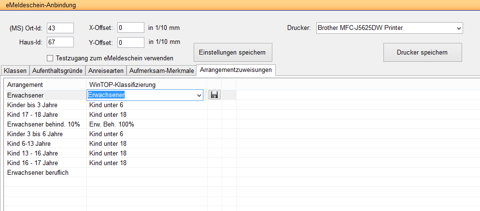
Task: Click into the Haus-Id field
Action: pos(60,42)
